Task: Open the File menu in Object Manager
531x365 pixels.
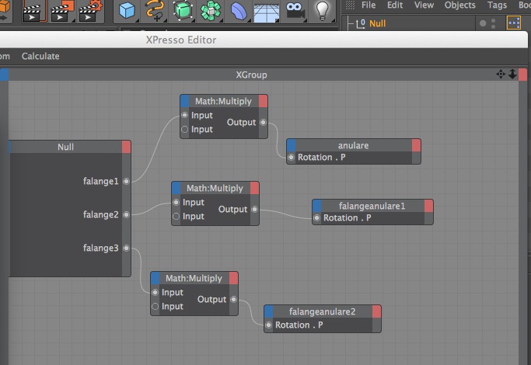Action: [x=369, y=5]
